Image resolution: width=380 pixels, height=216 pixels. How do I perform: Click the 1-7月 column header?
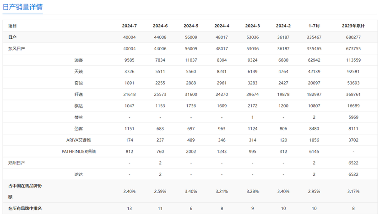click(314, 26)
